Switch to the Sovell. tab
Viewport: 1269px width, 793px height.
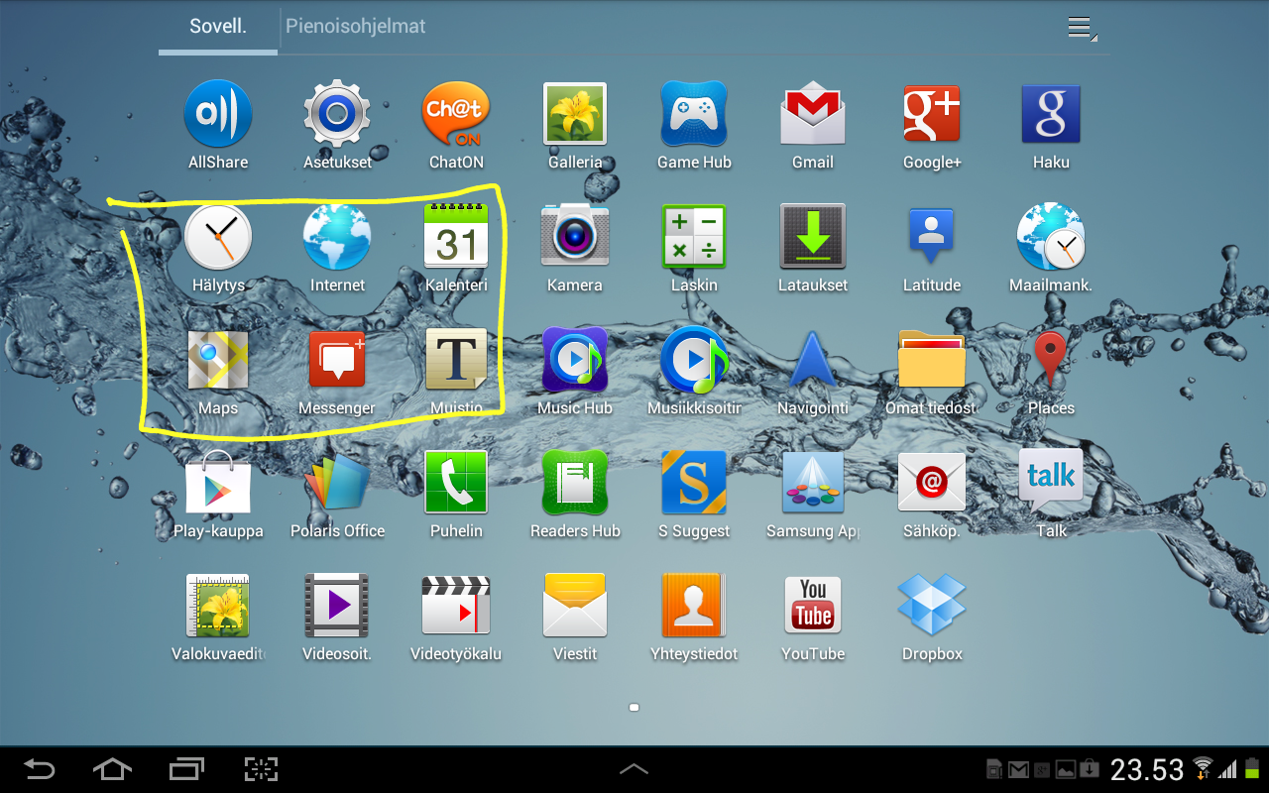[218, 26]
